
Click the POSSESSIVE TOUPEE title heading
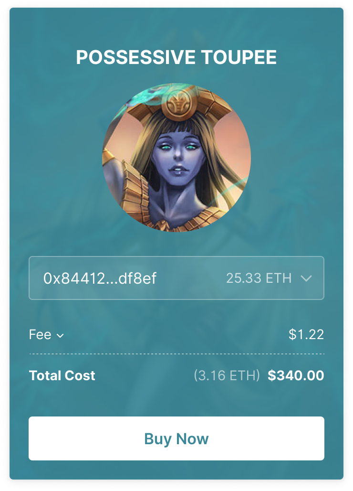pos(176,57)
